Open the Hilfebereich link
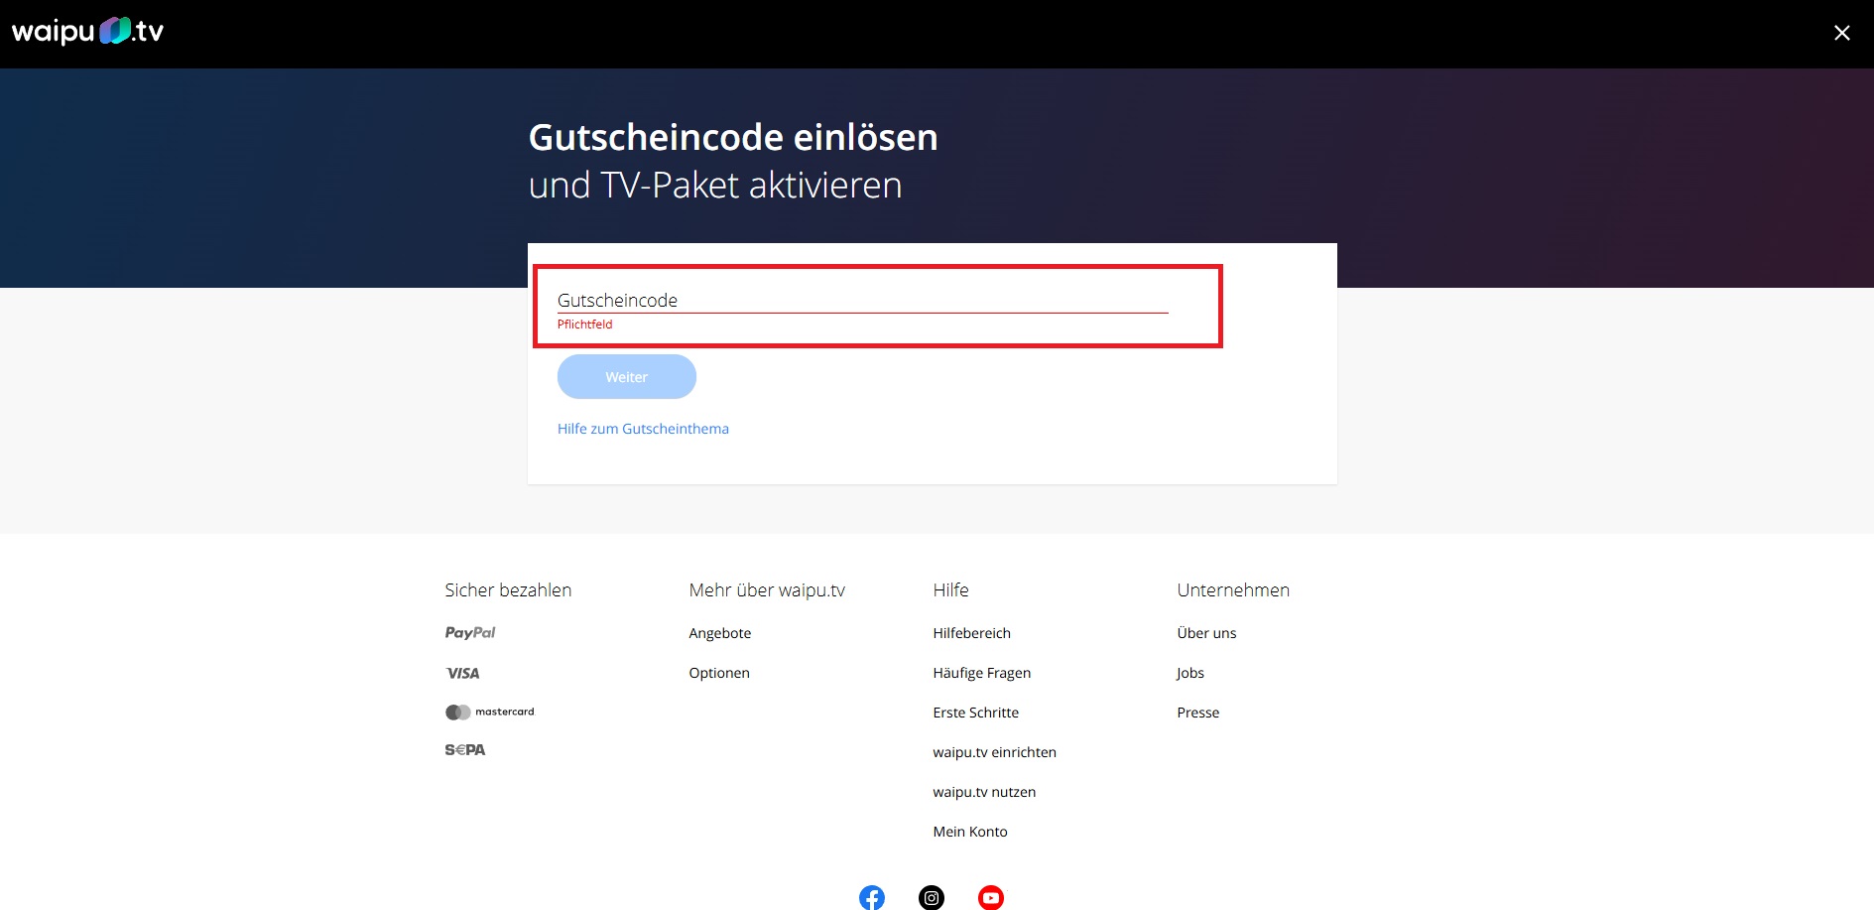The width and height of the screenshot is (1874, 910). pyautogui.click(x=971, y=633)
